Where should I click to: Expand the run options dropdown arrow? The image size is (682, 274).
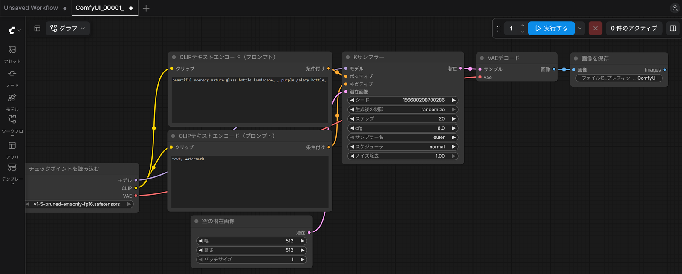(580, 28)
